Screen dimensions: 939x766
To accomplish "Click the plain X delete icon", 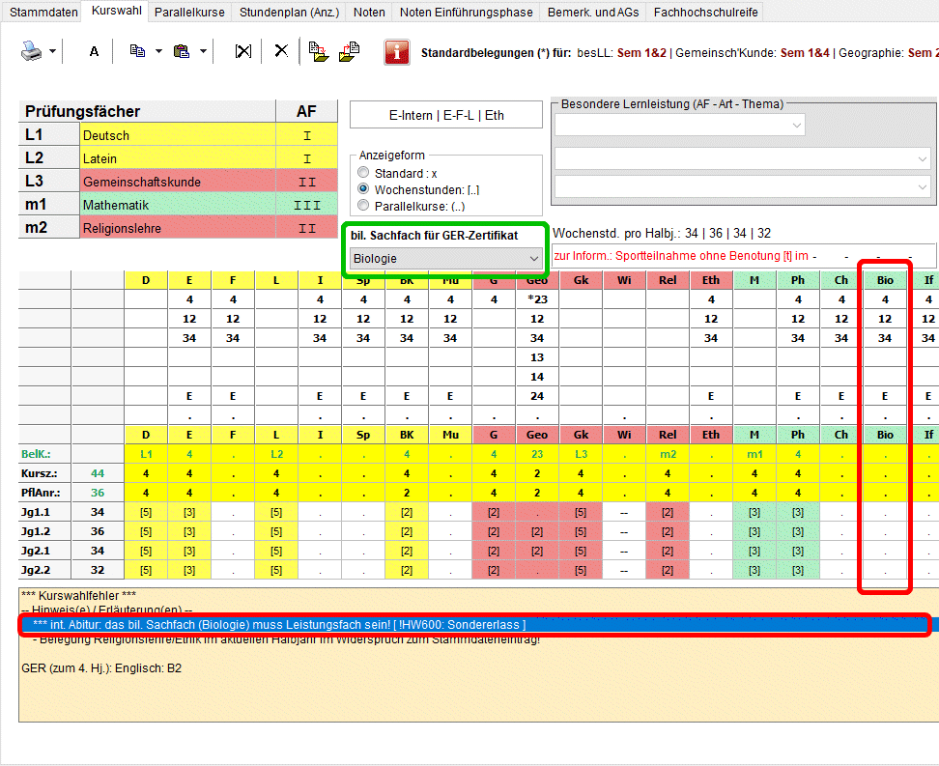I will pos(281,51).
